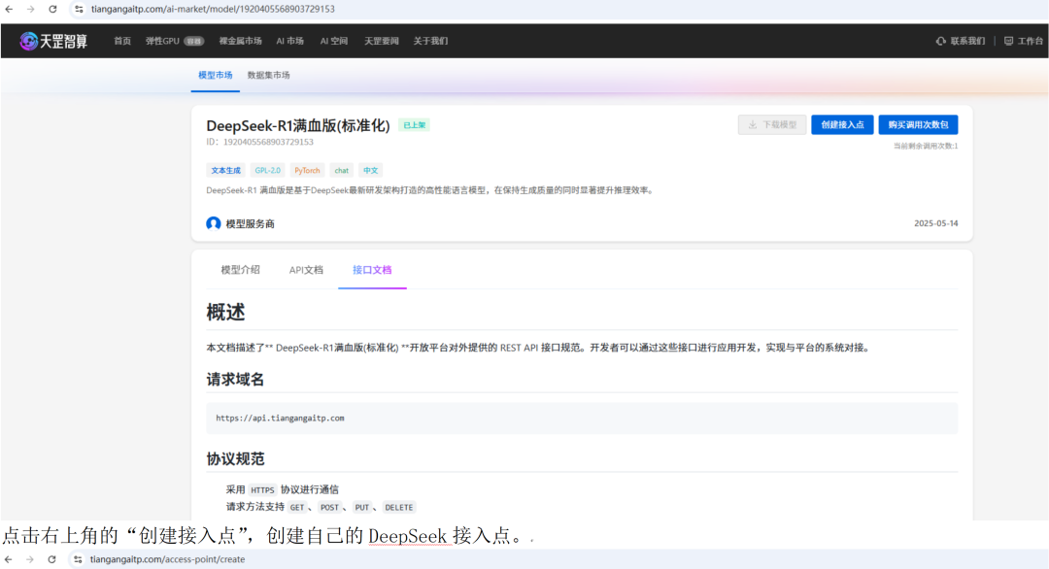Click the 购买调用次数包 button
This screenshot has height=569, width=1049.
pos(918,125)
